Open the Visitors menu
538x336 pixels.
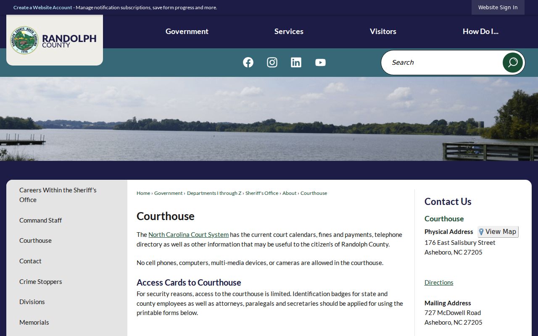click(x=383, y=31)
